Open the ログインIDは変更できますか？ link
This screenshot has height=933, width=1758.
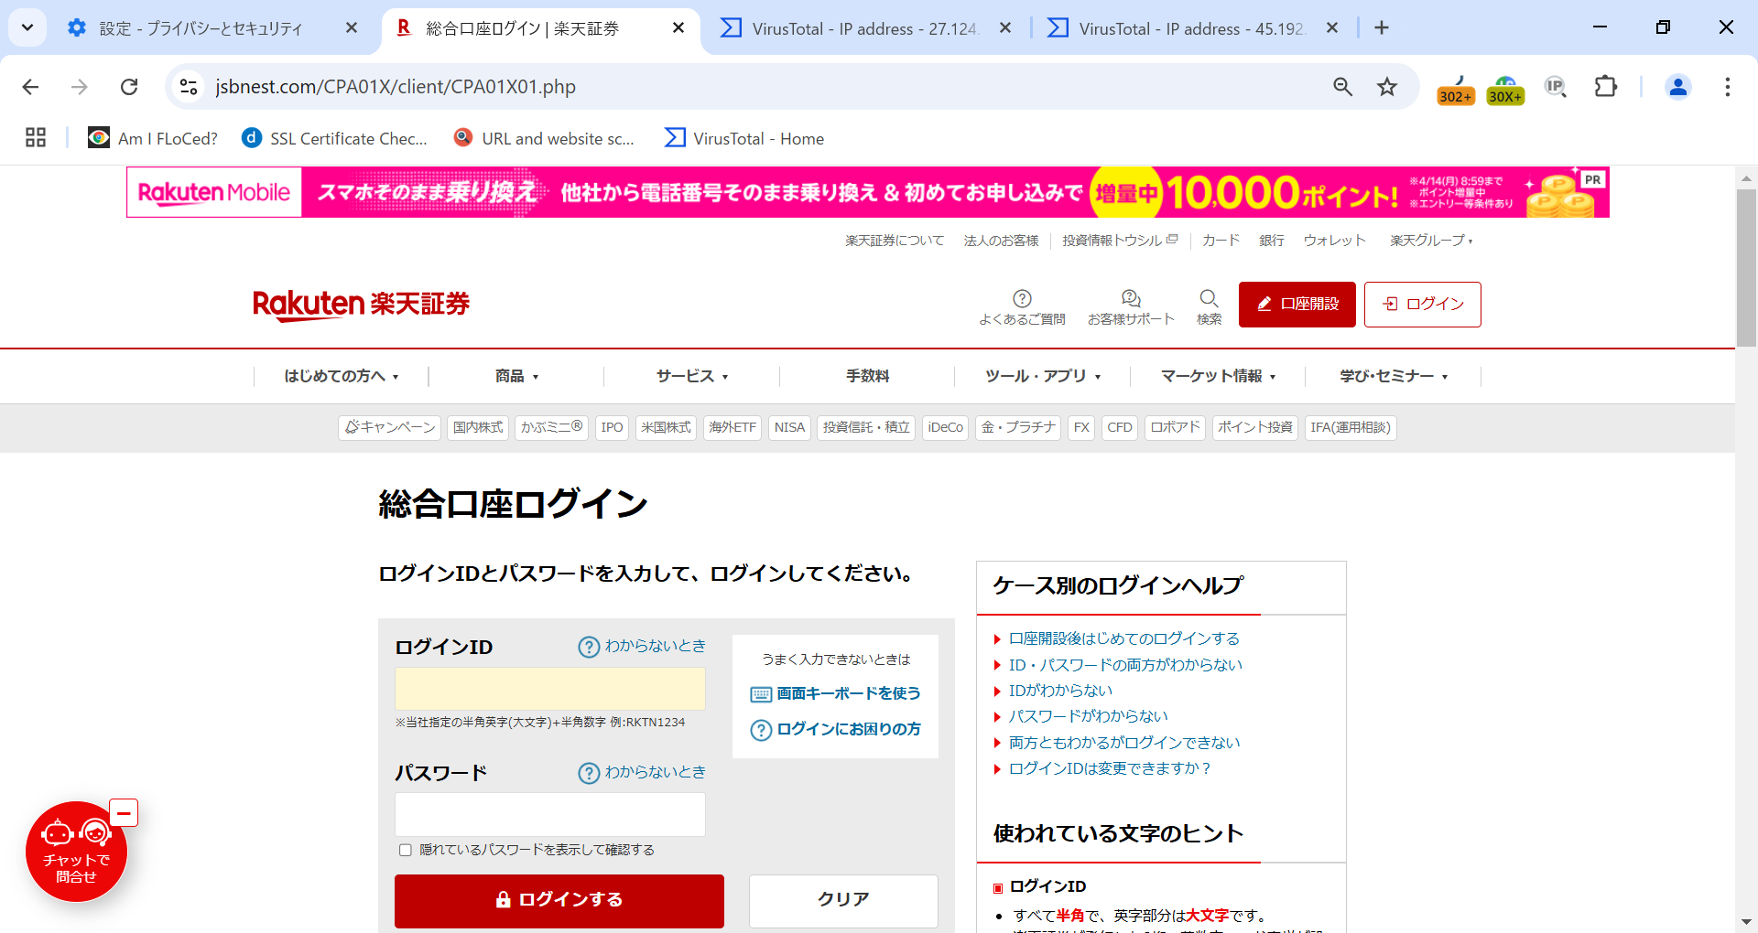[x=1110, y=768]
